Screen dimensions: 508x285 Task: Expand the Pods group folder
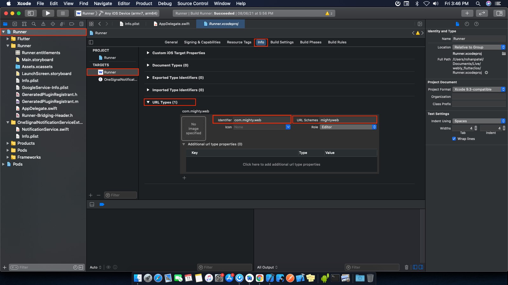tap(8, 150)
